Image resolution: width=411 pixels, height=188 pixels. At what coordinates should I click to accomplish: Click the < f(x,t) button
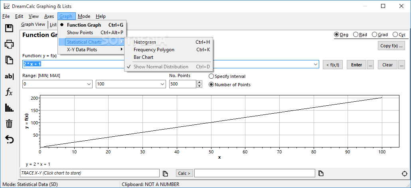pos(333,65)
